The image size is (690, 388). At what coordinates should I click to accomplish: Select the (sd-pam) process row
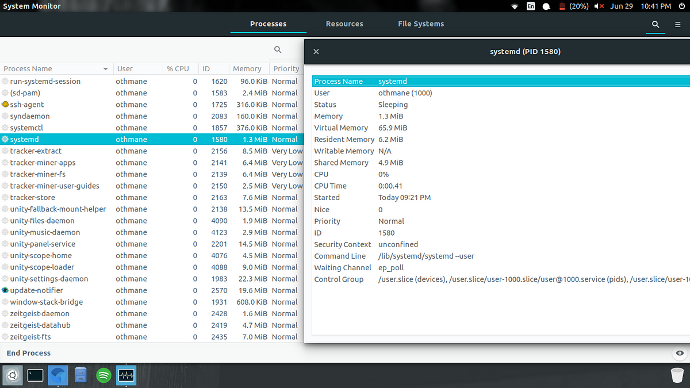point(152,93)
